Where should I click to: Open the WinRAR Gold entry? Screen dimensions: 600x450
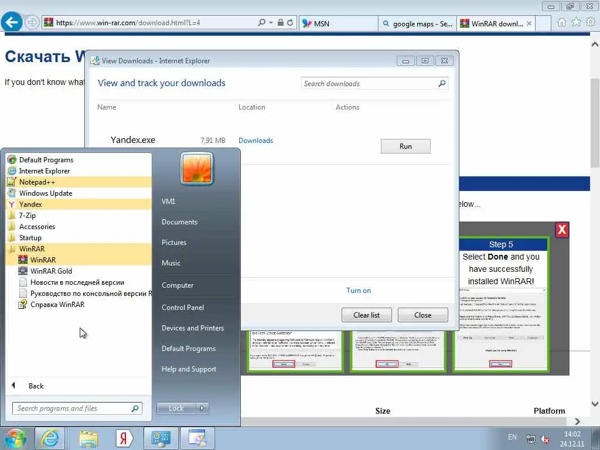[x=79, y=271]
